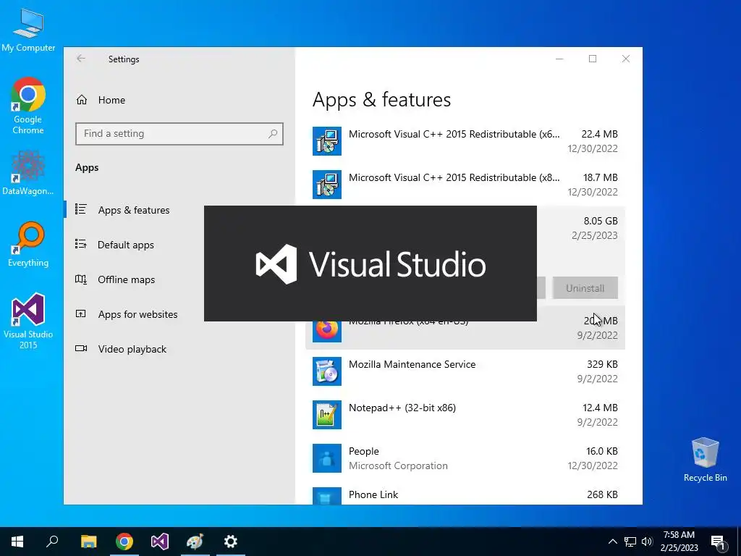Screen dimensions: 741x556
Task: Select Notepad++ (32-bit x86) entry
Action: (465, 415)
